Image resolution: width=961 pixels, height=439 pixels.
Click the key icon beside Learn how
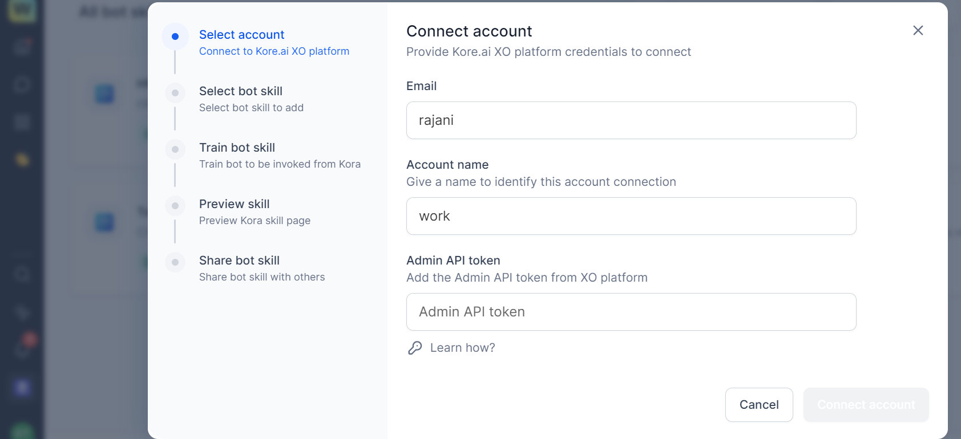(415, 348)
